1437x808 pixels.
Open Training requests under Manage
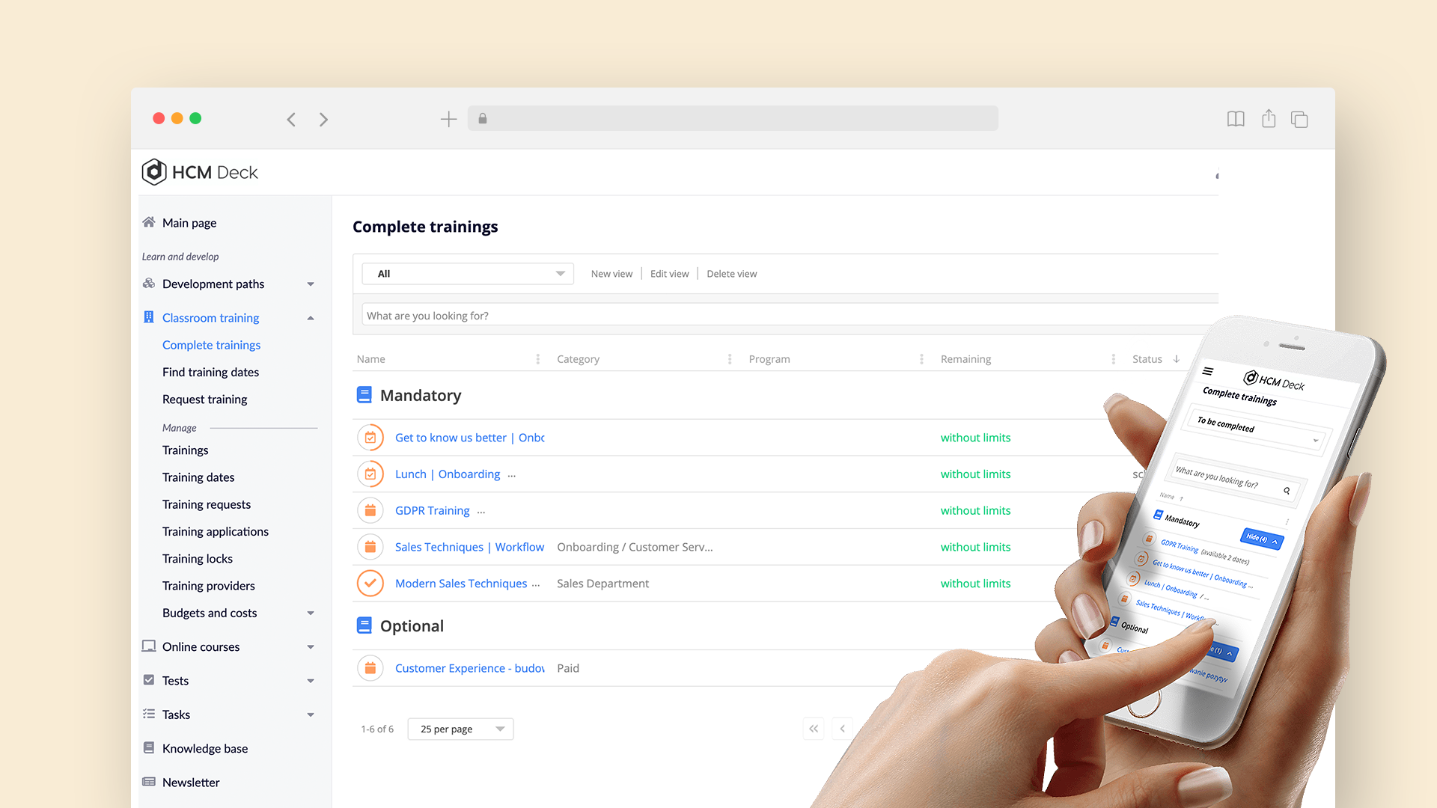coord(207,504)
